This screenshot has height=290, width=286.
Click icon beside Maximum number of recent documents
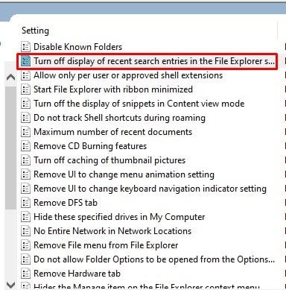(x=25, y=132)
